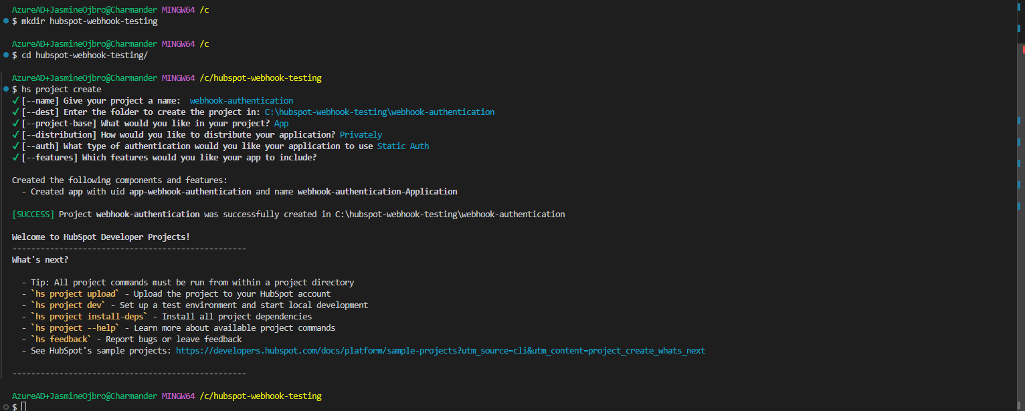Click the checkmark next to the --dest prompt
The height and width of the screenshot is (411, 1025).
pyautogui.click(x=15, y=112)
